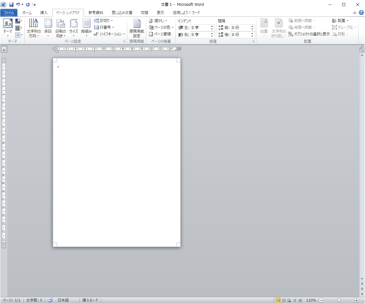This screenshot has width=365, height=304.
Task: Open ページ設定 dialog launcher
Action: click(x=124, y=41)
